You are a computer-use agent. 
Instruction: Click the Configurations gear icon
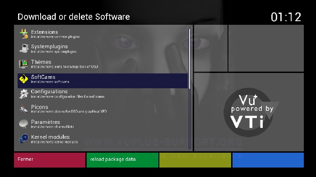coord(24,94)
